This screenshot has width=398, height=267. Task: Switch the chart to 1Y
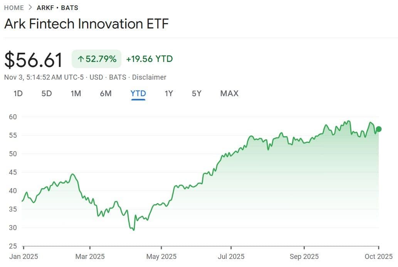click(169, 93)
